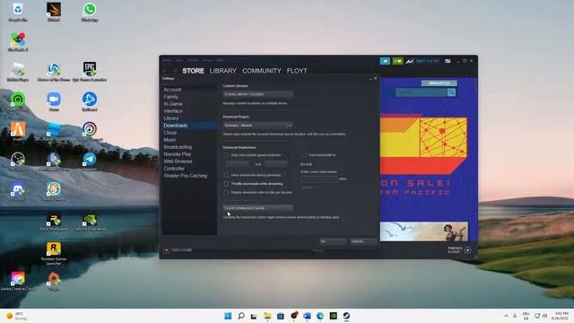Click the bandwidth limit value field
This screenshot has height=323, width=574.
(319, 179)
